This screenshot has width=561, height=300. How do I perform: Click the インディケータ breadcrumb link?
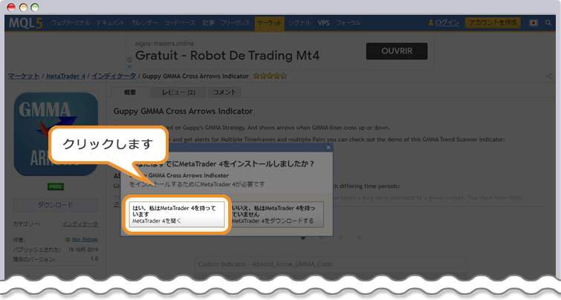pos(114,76)
